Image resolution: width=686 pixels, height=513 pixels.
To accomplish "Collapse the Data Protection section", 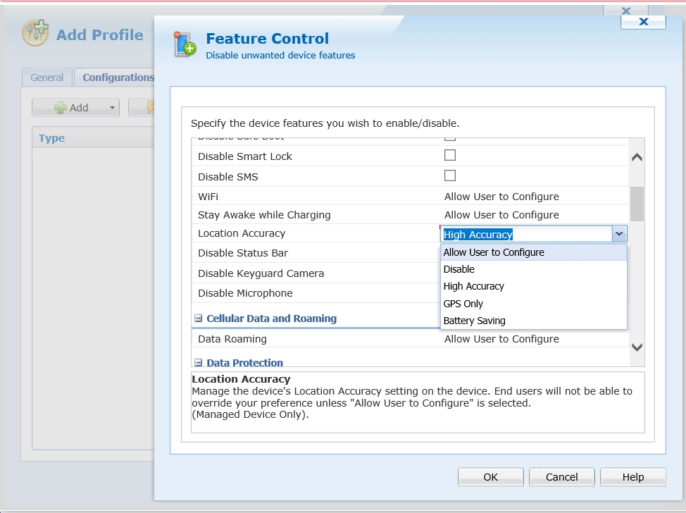I will click(198, 363).
